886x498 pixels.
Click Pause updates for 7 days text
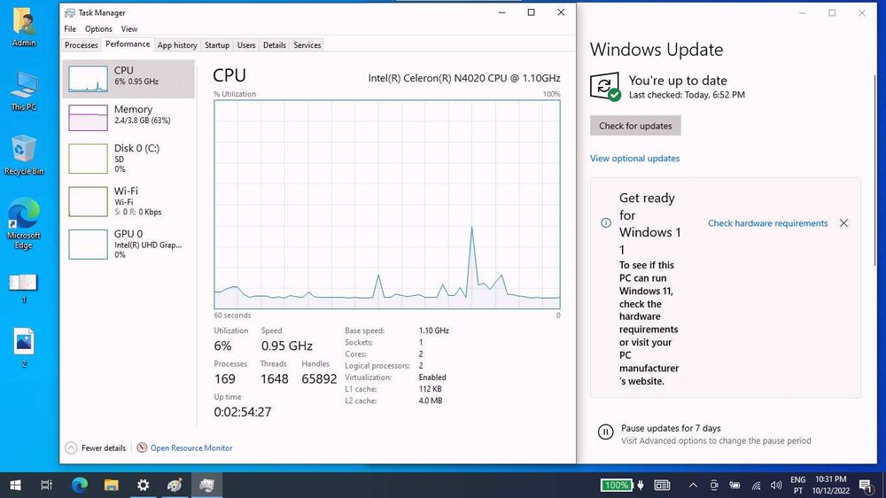pos(671,429)
